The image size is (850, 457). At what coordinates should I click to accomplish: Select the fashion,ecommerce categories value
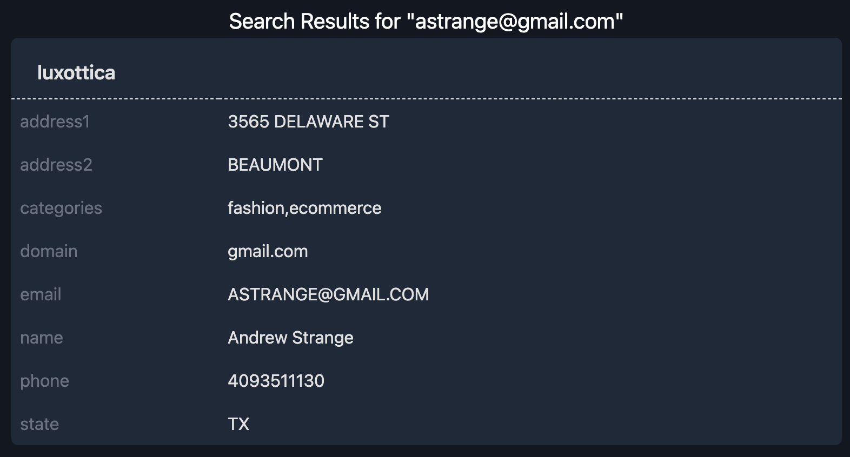point(304,208)
